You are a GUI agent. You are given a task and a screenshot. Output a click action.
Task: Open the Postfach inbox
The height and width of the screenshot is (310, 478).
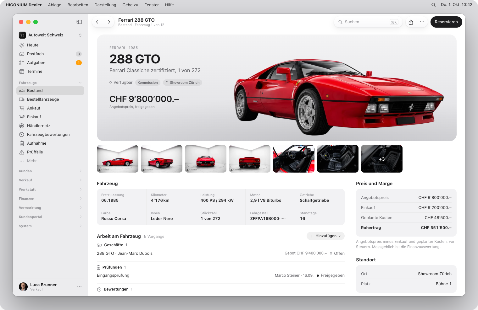50,54
